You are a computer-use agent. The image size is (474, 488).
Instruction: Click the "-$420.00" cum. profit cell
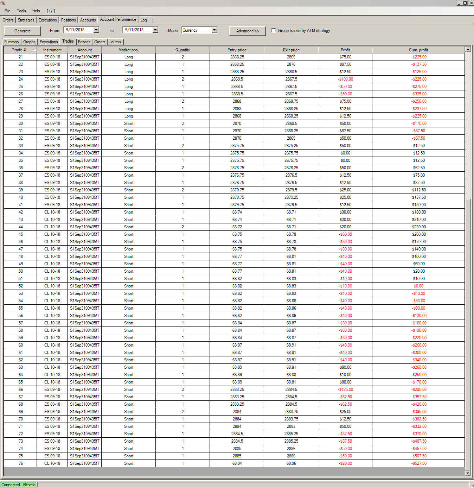coord(418,404)
